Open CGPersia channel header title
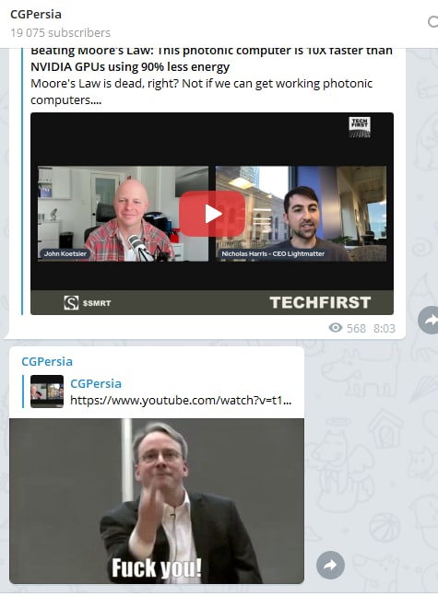 (x=36, y=15)
